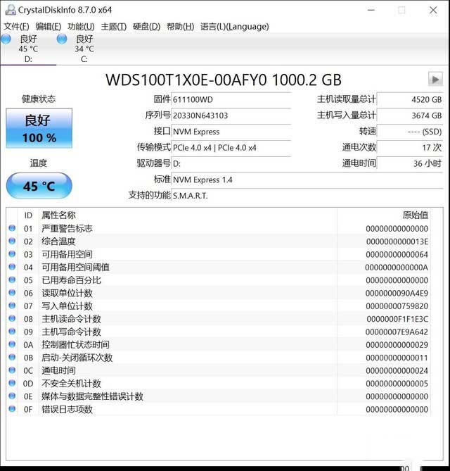This screenshot has width=450, height=471.
Task: Select the 读取单位计数 attribute row
Action: point(219,293)
